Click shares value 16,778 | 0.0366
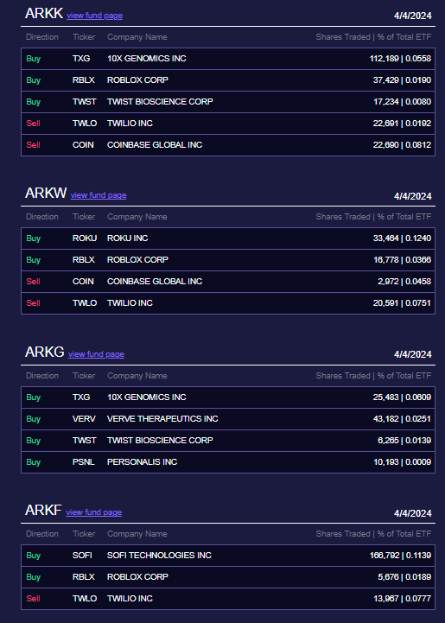Screen dimensions: 445x623 pos(402,260)
